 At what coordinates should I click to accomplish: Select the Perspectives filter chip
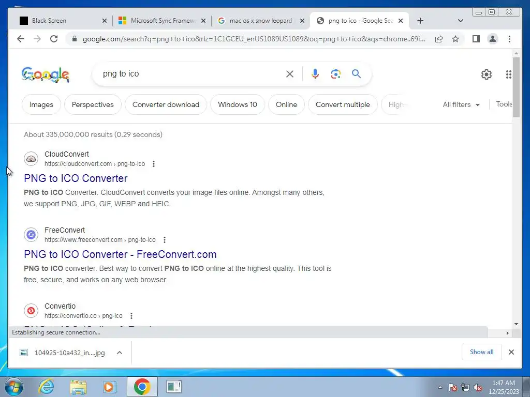93,104
